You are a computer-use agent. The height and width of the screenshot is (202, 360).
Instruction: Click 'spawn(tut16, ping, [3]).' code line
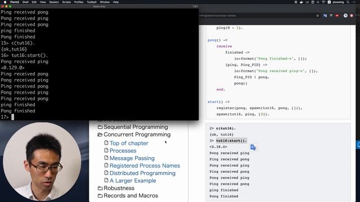pos(242,114)
